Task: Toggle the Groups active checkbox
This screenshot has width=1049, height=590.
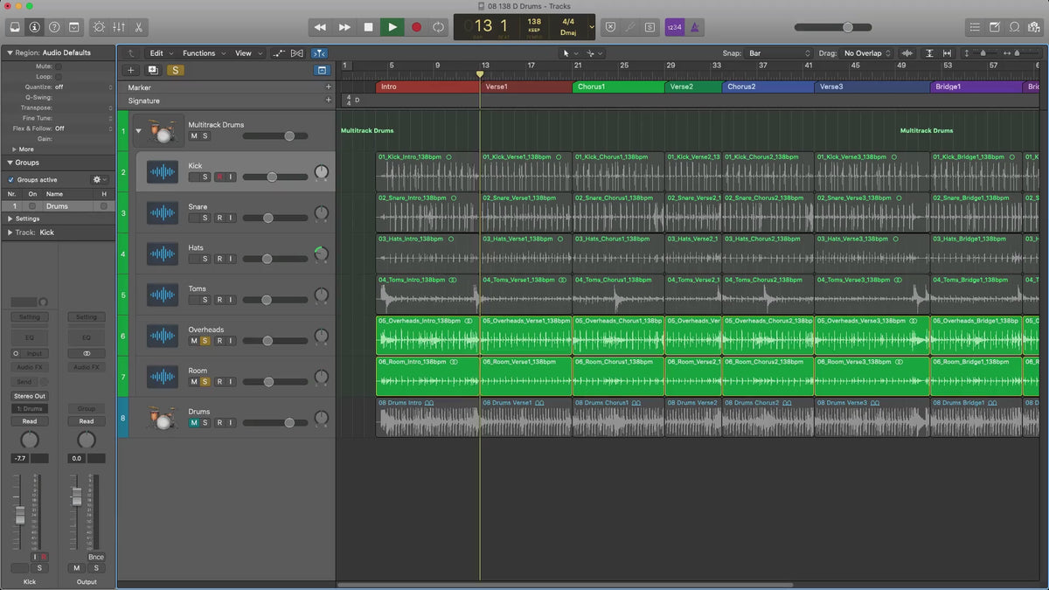Action: (x=10, y=179)
